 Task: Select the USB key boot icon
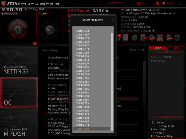click(160, 38)
